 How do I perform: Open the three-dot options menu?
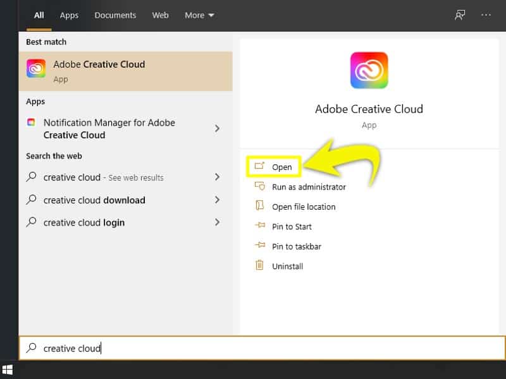(486, 15)
